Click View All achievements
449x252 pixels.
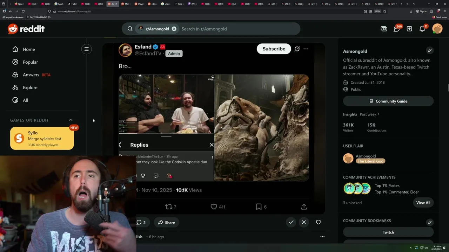point(423,203)
